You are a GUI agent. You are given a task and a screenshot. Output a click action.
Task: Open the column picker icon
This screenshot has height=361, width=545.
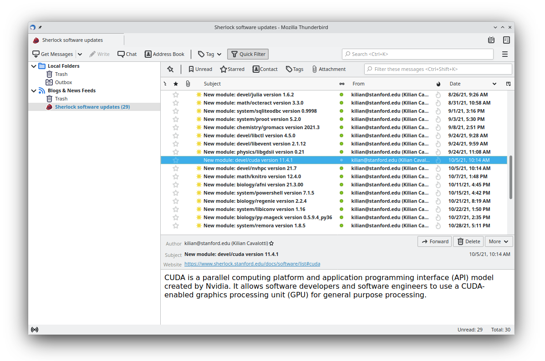[x=509, y=84]
